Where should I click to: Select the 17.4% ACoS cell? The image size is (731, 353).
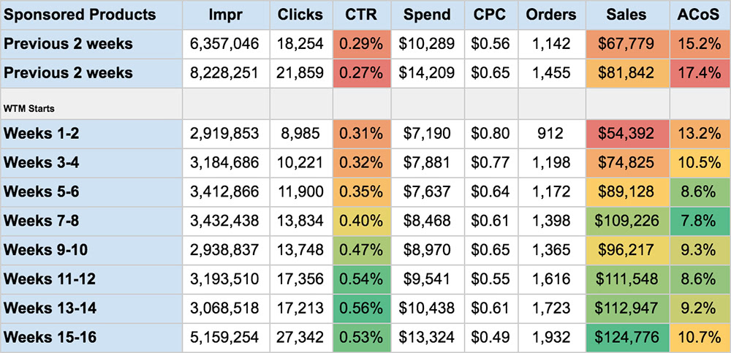pyautogui.click(x=699, y=73)
